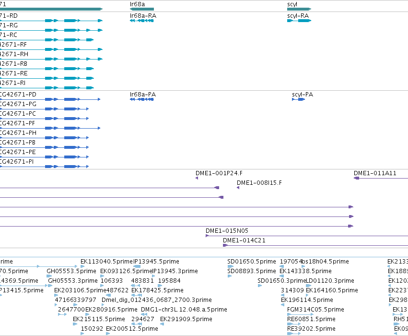Click the GH05553.5prime EST label
Viewport: 408px width, 336px height.
[x=71, y=271]
